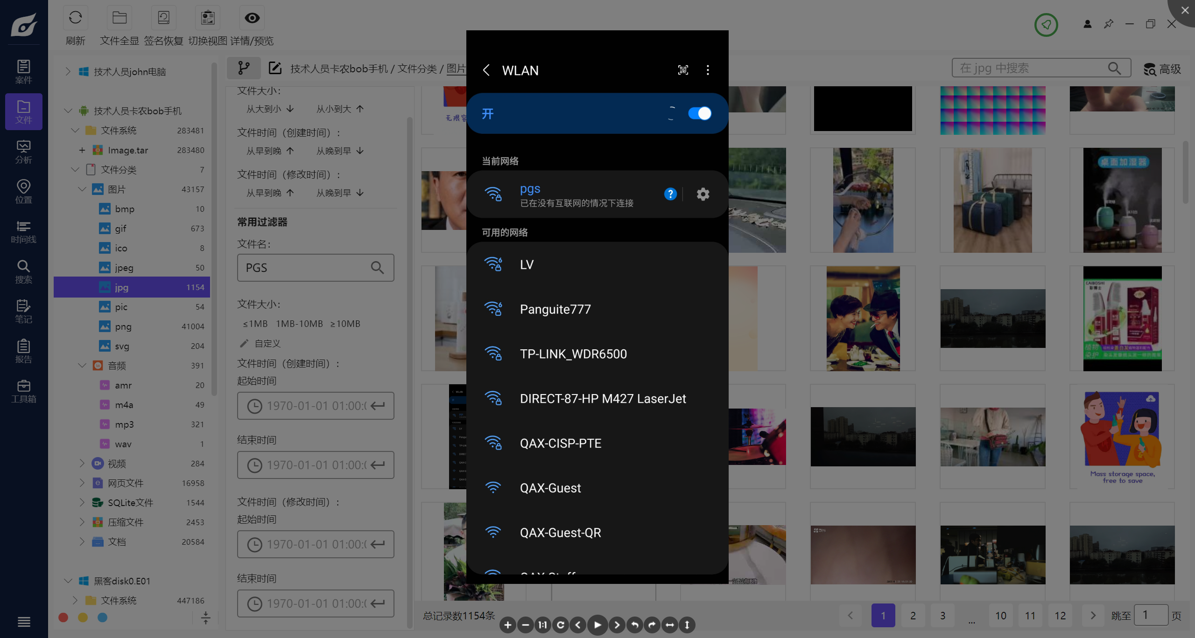The image size is (1195, 638).
Task: Click the Refresh (刷新) toolbar icon
Action: 75,18
